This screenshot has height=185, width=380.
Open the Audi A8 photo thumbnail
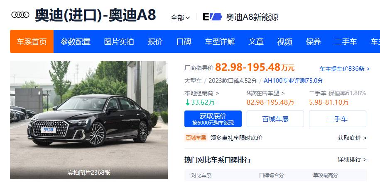(x=89, y=120)
